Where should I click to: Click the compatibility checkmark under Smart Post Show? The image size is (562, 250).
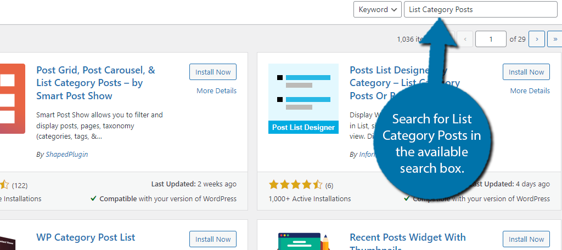(x=93, y=198)
